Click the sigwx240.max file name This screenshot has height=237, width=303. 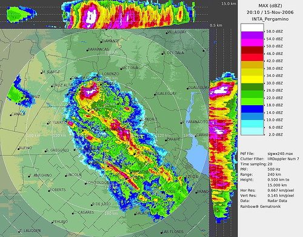[280, 154]
